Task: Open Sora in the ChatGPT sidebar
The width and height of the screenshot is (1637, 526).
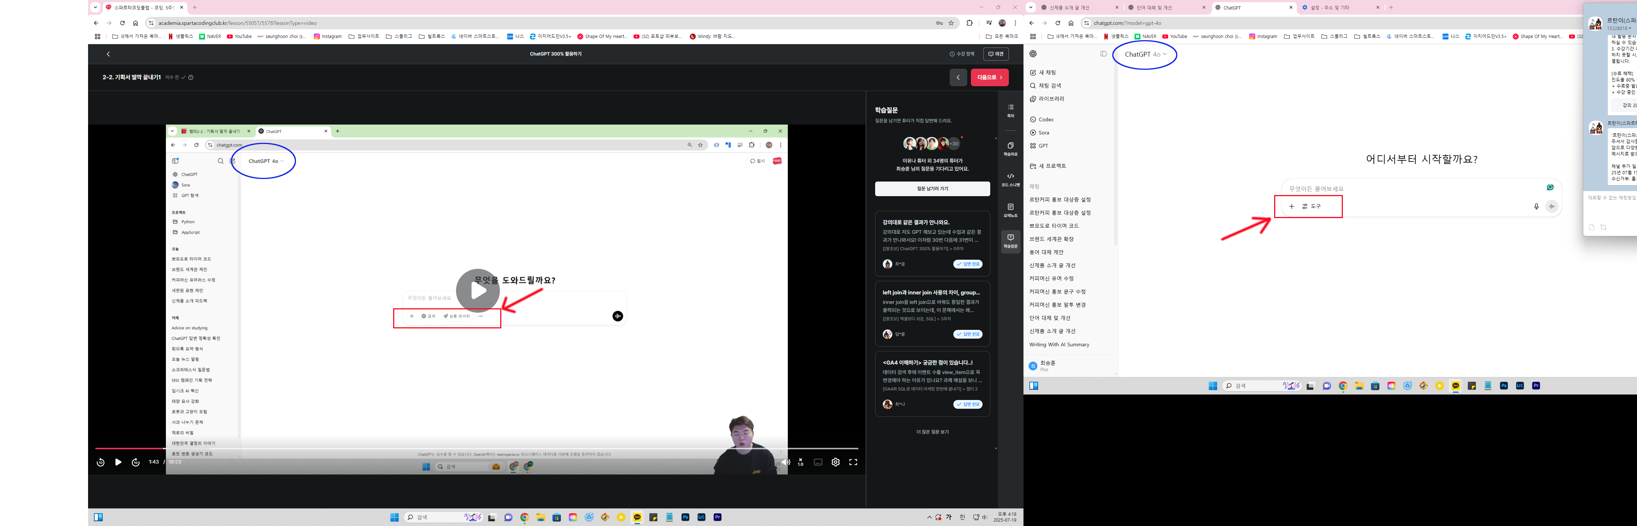Action: [x=1040, y=133]
